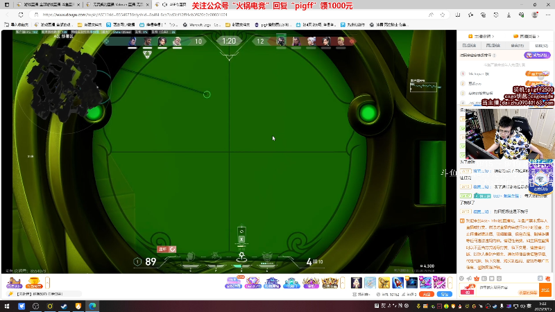The width and height of the screenshot is (555, 312).
Task: Select the rocket gift icon
Action: click(x=398, y=283)
